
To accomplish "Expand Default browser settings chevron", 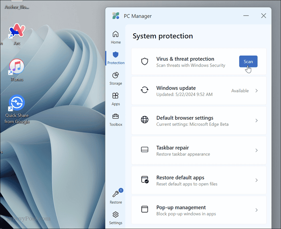I will 257,121.
